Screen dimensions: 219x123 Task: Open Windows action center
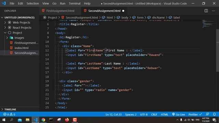click(214, 120)
